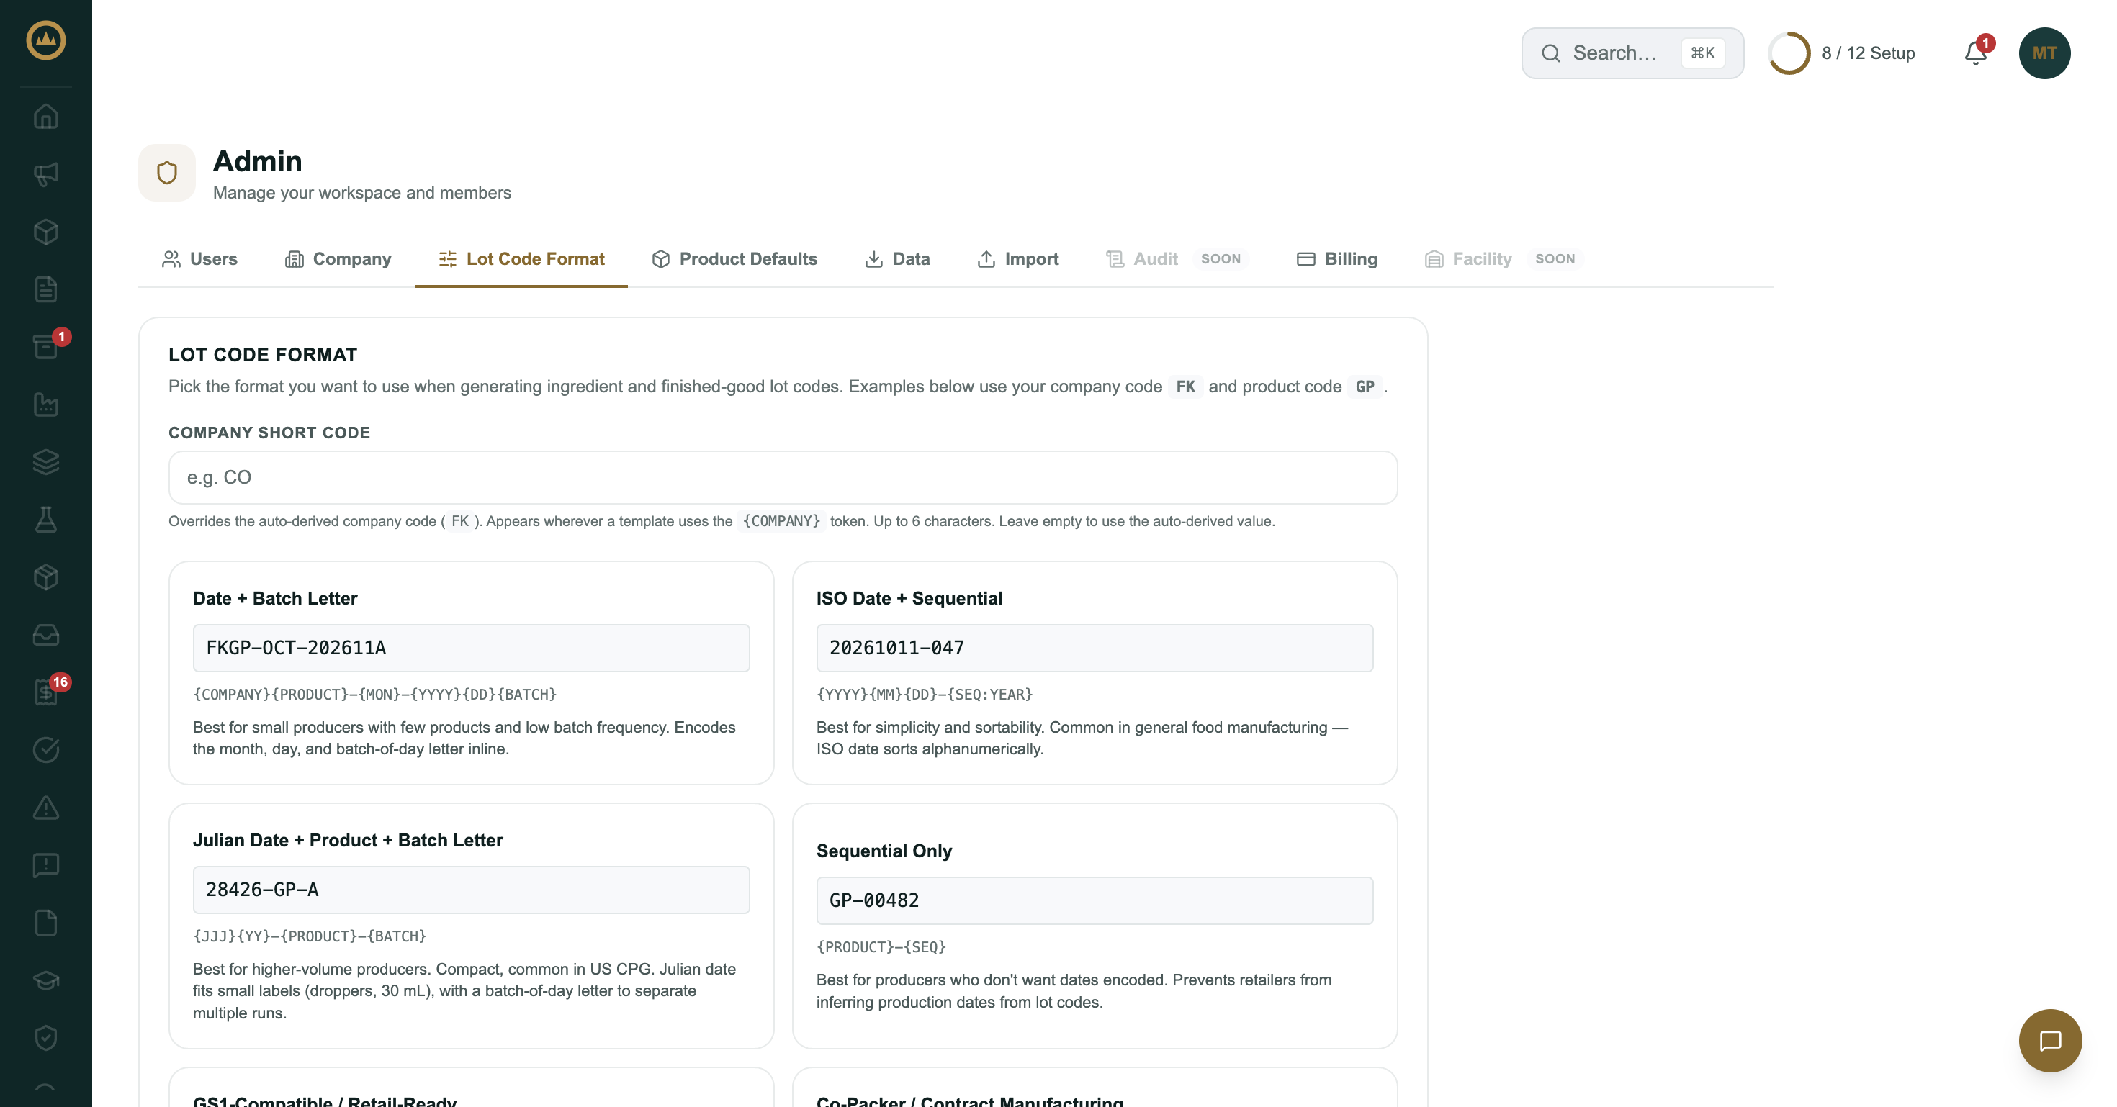
Task: Focus the Company Short Code field
Action: [783, 477]
